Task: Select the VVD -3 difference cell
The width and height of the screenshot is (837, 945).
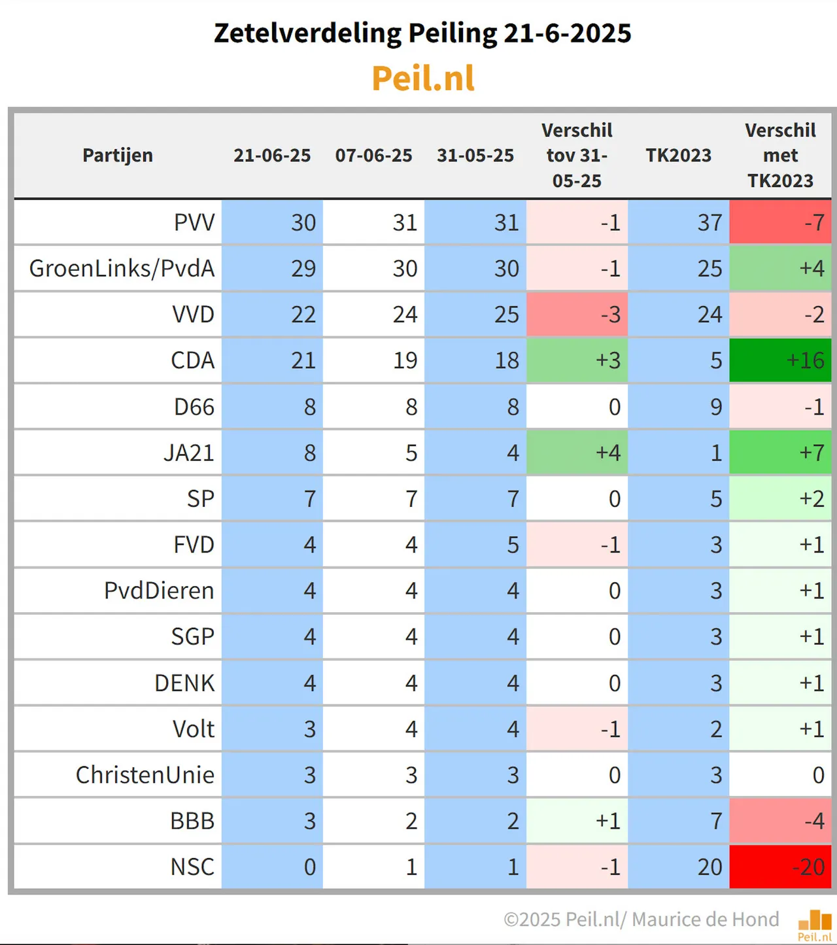Action: click(577, 315)
